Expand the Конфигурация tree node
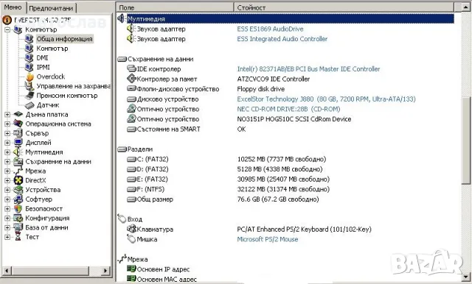472x284 pixels. click(x=7, y=218)
